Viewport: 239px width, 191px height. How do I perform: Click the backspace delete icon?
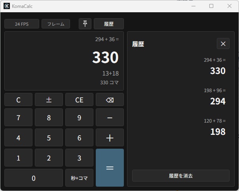click(x=110, y=100)
